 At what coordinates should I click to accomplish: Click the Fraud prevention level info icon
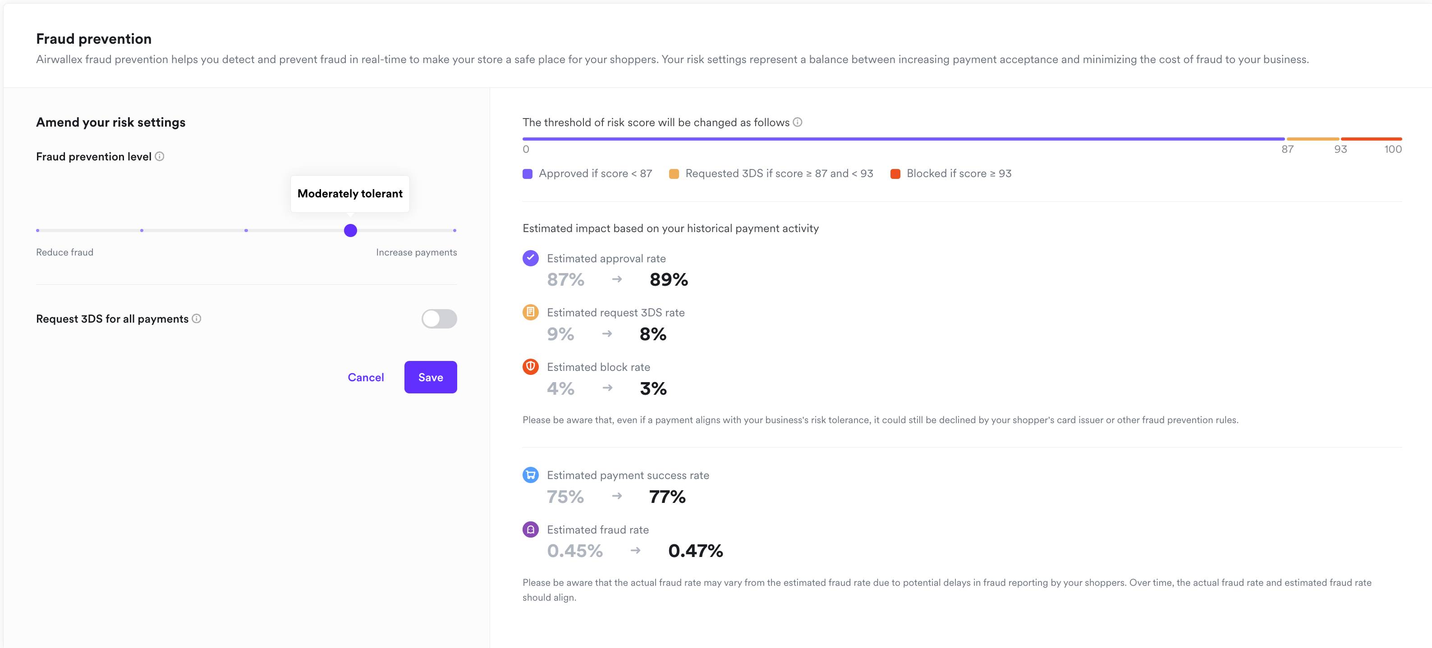160,157
